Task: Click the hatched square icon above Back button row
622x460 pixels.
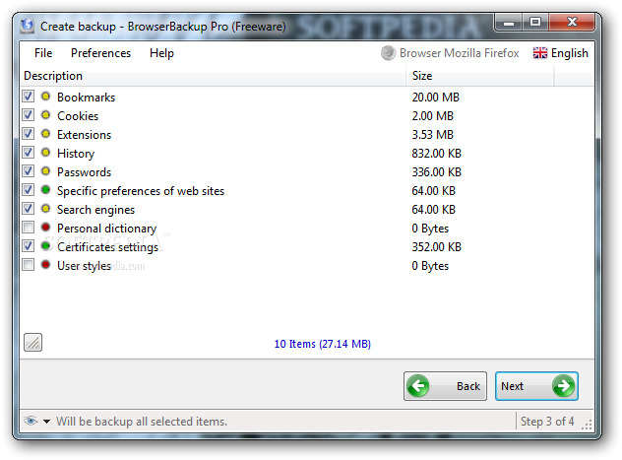Action: [x=32, y=342]
